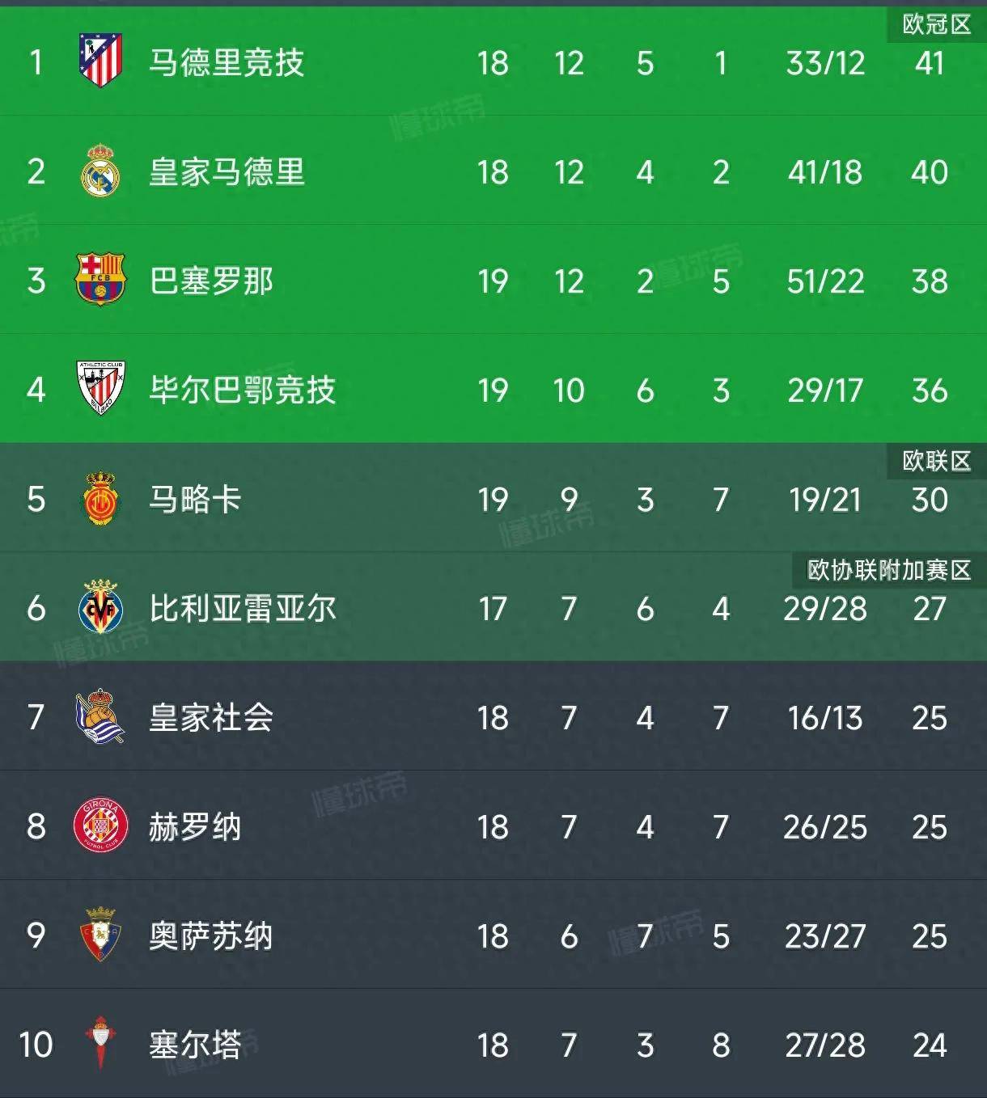The height and width of the screenshot is (1098, 987).
Task: Select the Real Sociedad club badge
Action: 99,718
